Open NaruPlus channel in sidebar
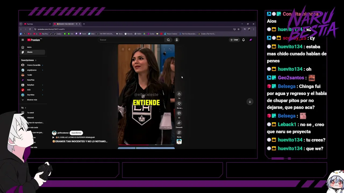This screenshot has height=193, width=344. coord(32,80)
